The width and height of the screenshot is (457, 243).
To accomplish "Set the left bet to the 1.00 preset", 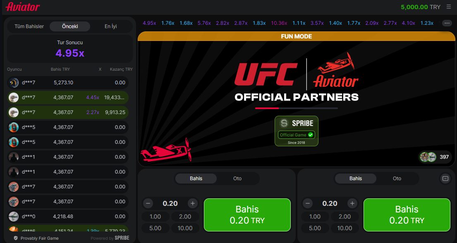I will (155, 217).
